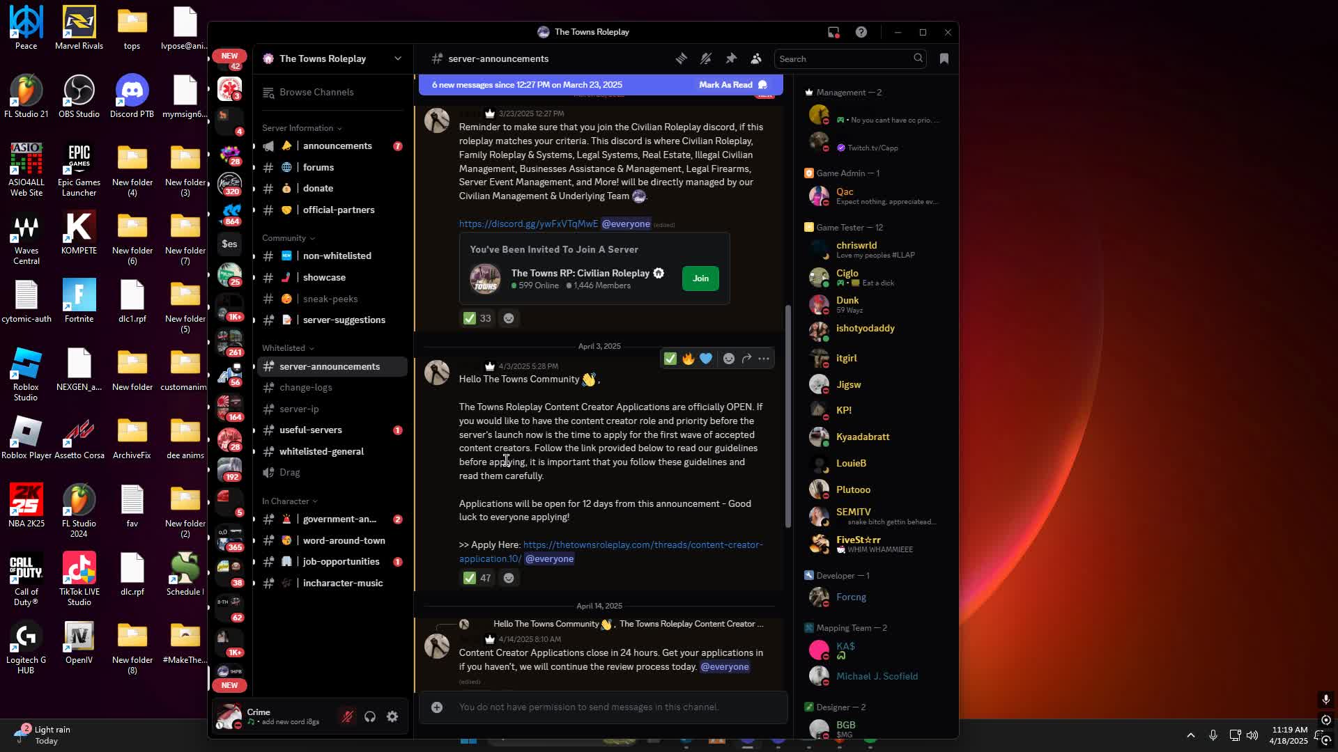This screenshot has height=752, width=1338.
Task: Add checkmark quick reaction on hovered message
Action: (x=670, y=359)
